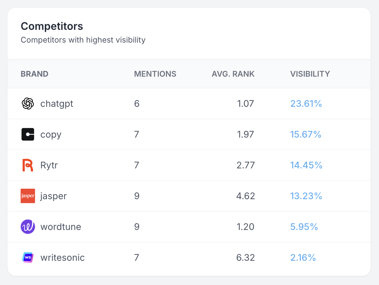Click jasper's 13.23% visibility percentage
Viewport: 379px width, 285px height.
[306, 196]
